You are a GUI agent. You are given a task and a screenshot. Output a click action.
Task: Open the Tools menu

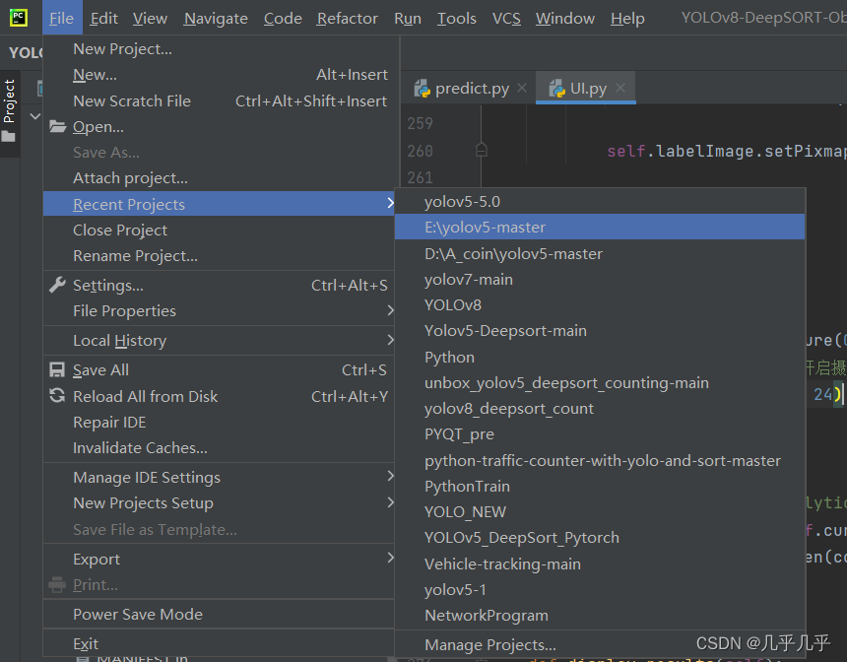(456, 19)
